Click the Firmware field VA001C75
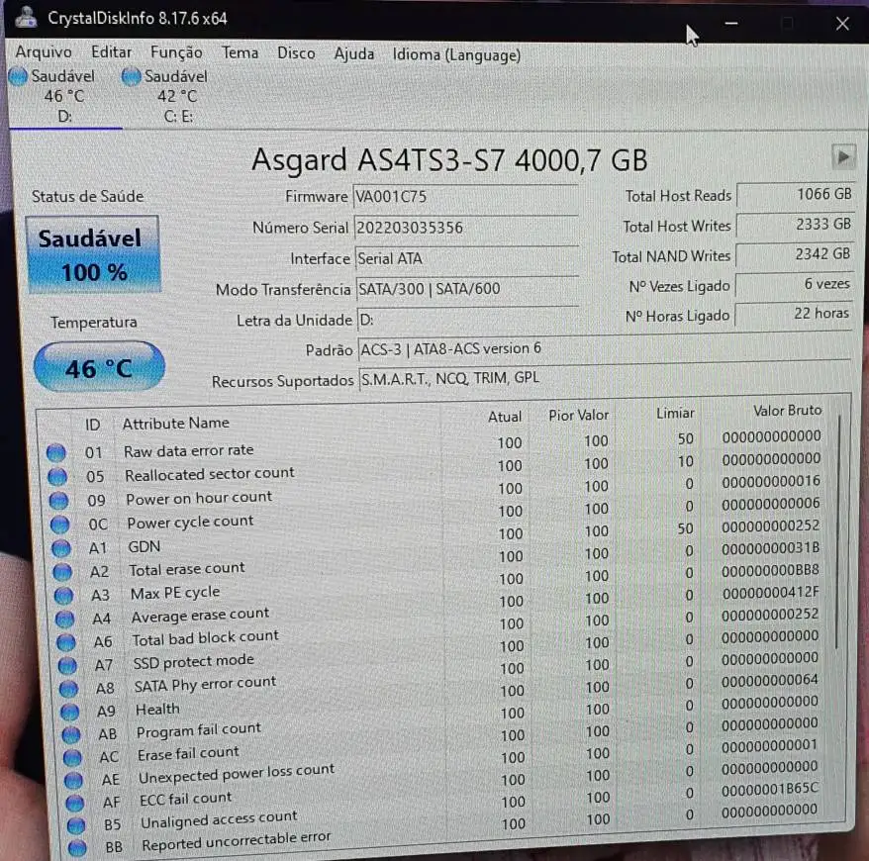The width and height of the screenshot is (869, 861). [465, 197]
